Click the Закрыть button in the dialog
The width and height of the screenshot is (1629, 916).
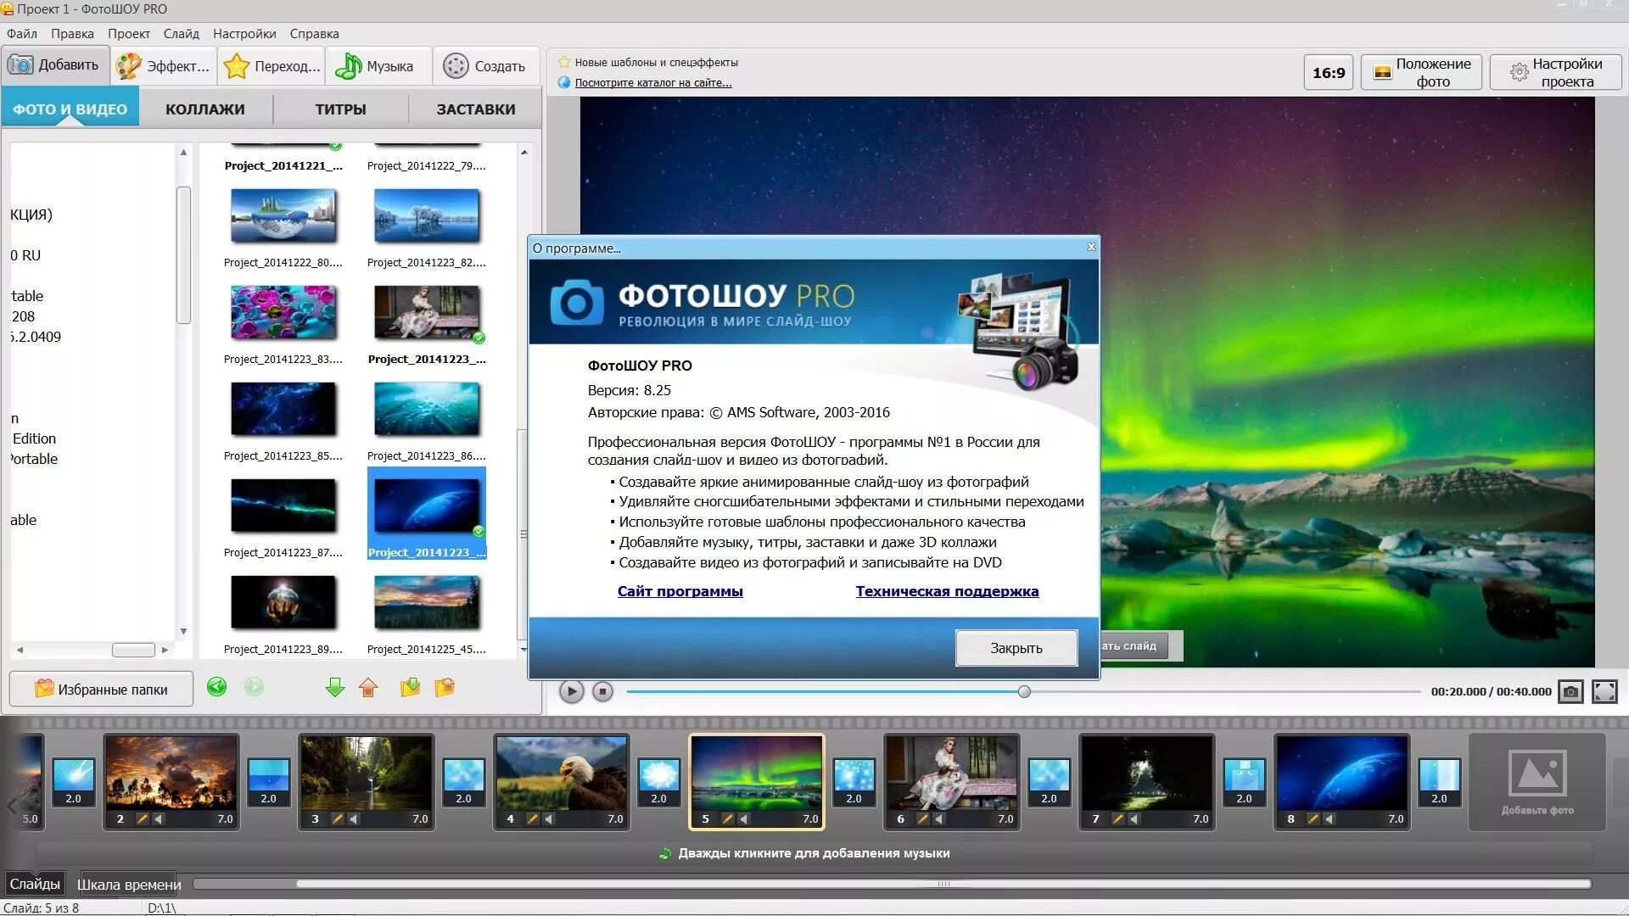(x=1016, y=648)
